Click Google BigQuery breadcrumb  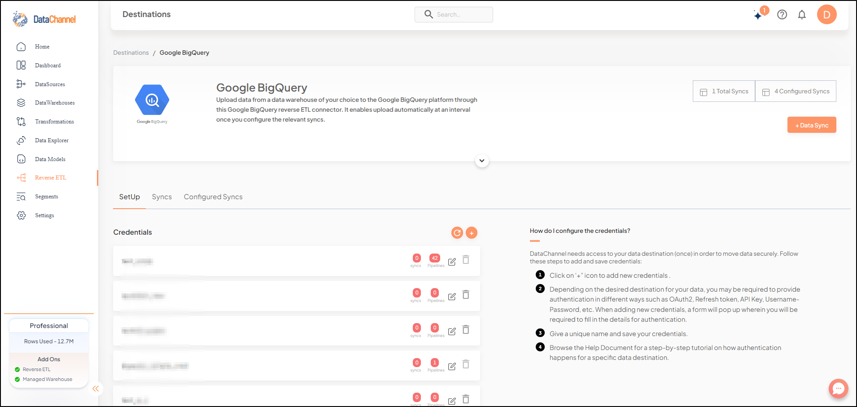click(x=184, y=53)
